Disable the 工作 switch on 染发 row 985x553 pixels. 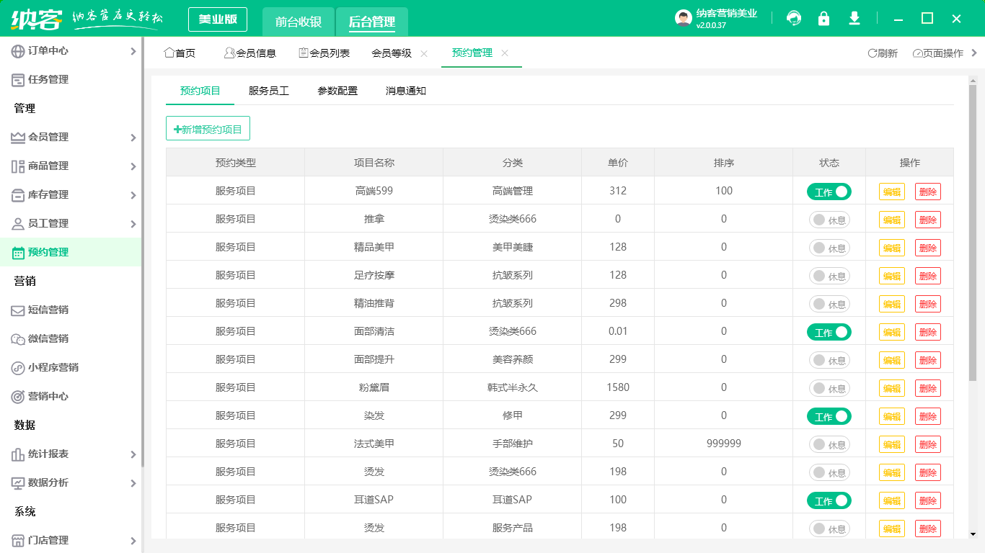[829, 415]
